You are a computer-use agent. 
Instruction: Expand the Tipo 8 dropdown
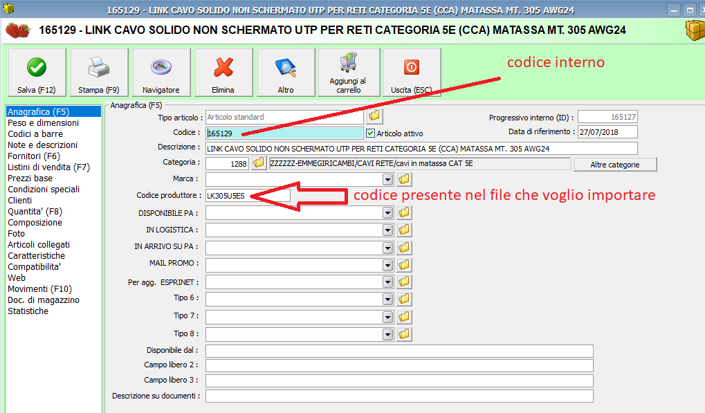(x=387, y=334)
